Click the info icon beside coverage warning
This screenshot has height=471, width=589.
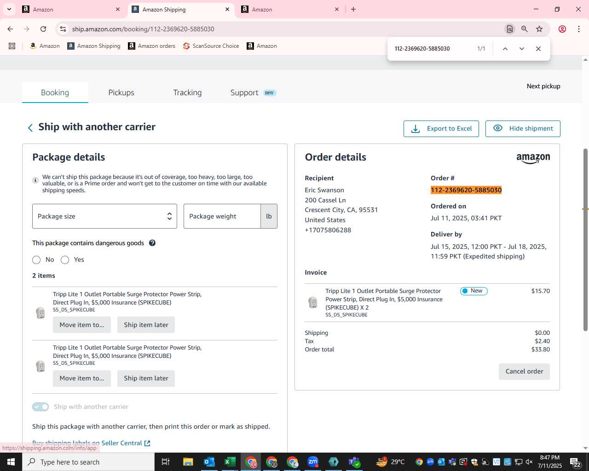(x=35, y=180)
